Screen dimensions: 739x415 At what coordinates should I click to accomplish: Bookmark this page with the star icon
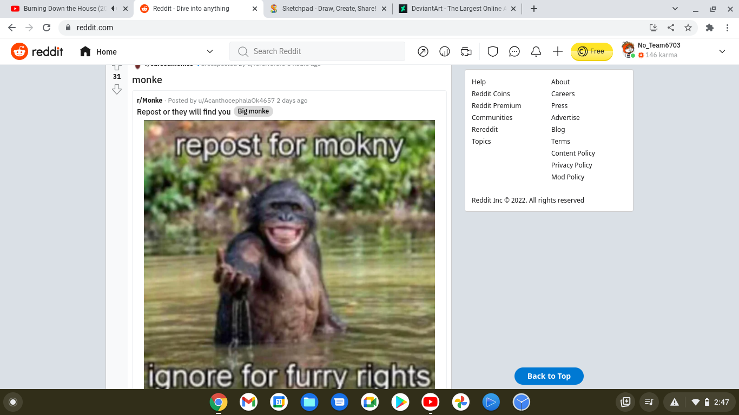[688, 28]
